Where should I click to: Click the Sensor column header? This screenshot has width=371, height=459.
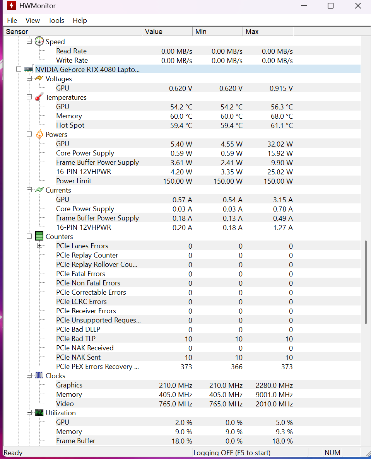73,32
